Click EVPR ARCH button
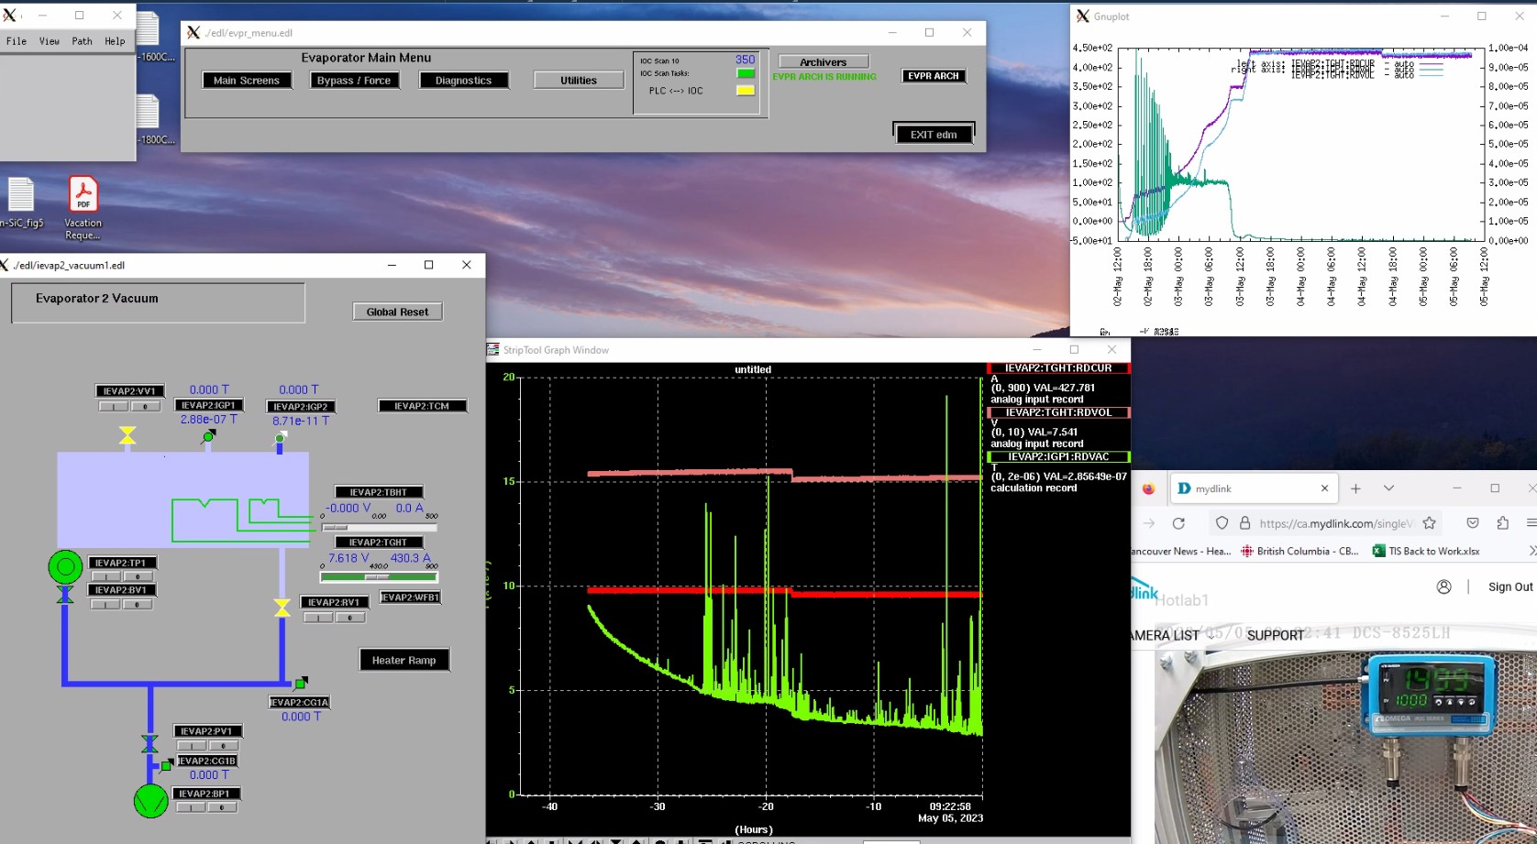1537x844 pixels. 934,76
